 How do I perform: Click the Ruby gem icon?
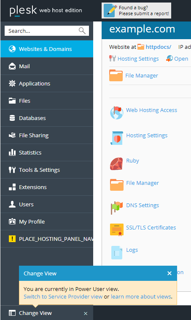[x=116, y=164]
